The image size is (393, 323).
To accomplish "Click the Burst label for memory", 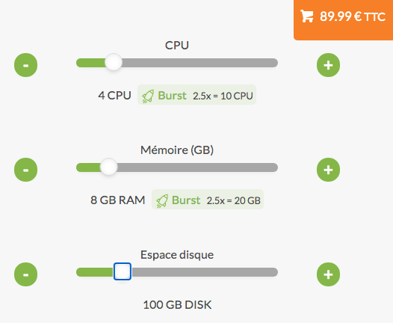I will click(186, 200).
